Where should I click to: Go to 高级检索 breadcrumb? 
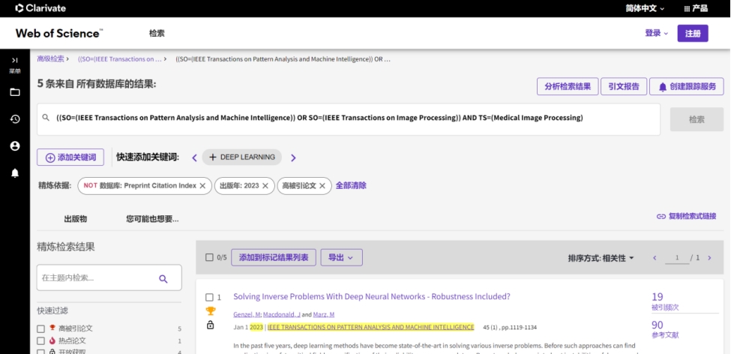(51, 58)
